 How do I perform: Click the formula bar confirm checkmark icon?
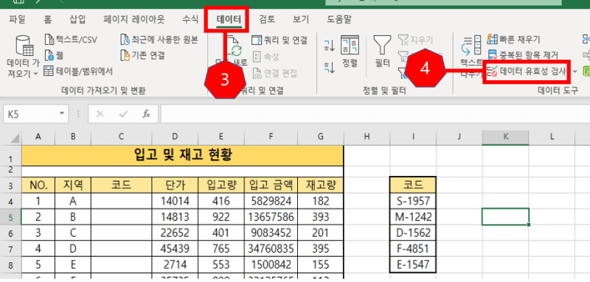[x=123, y=114]
